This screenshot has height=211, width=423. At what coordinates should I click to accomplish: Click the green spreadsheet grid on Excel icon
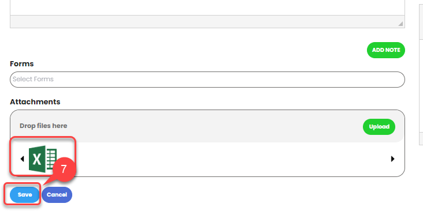(51, 159)
